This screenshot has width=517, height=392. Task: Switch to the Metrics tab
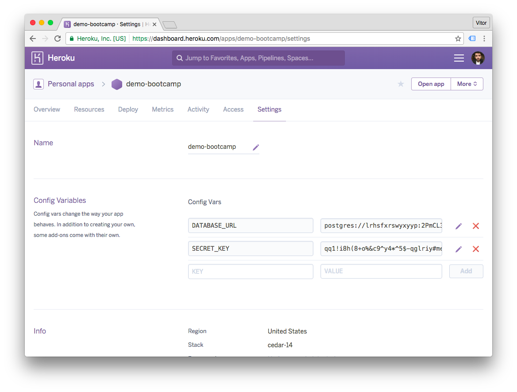pyautogui.click(x=162, y=109)
